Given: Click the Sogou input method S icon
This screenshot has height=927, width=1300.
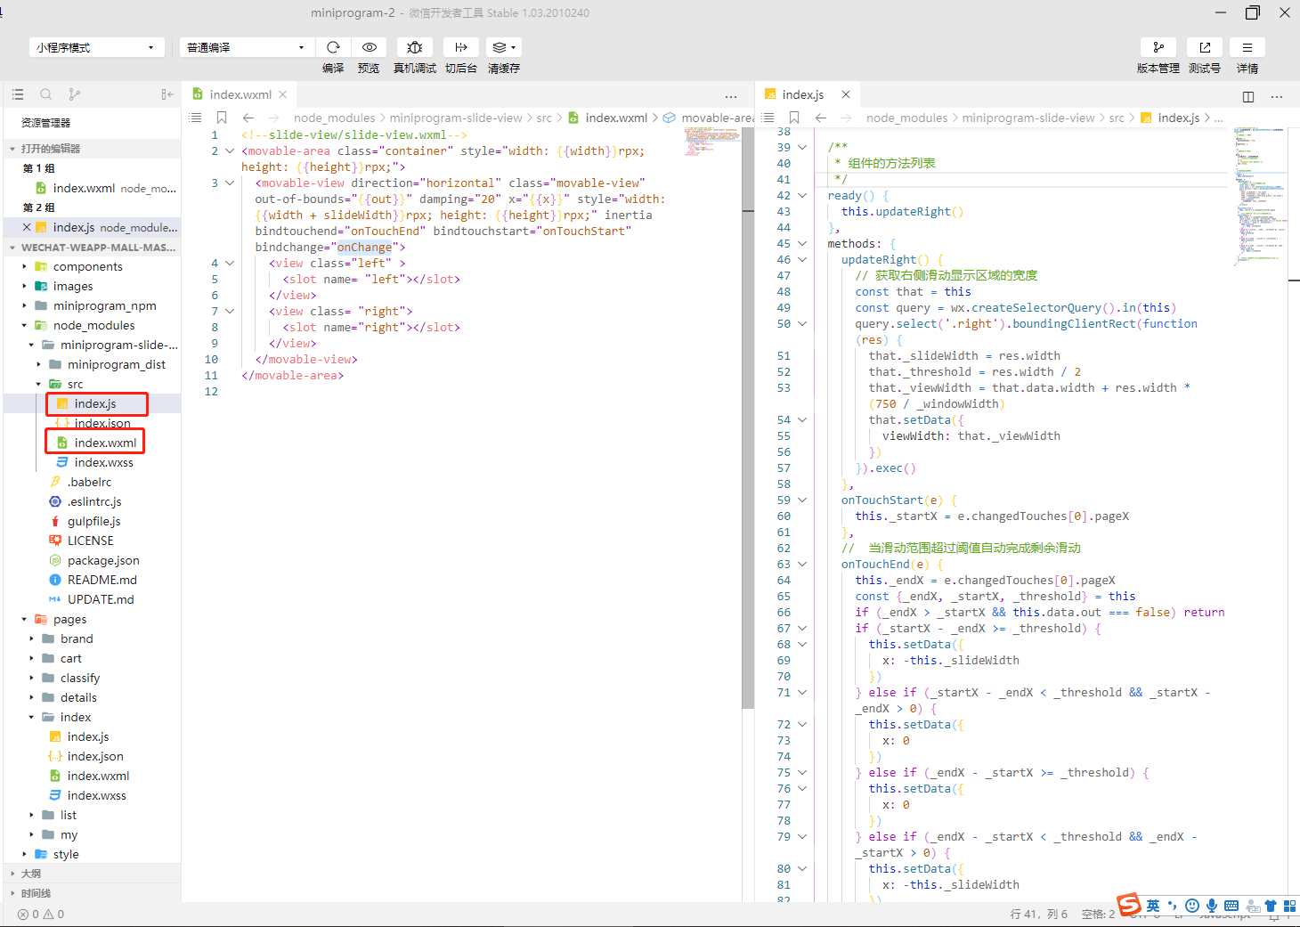Looking at the screenshot, I should point(1129,905).
